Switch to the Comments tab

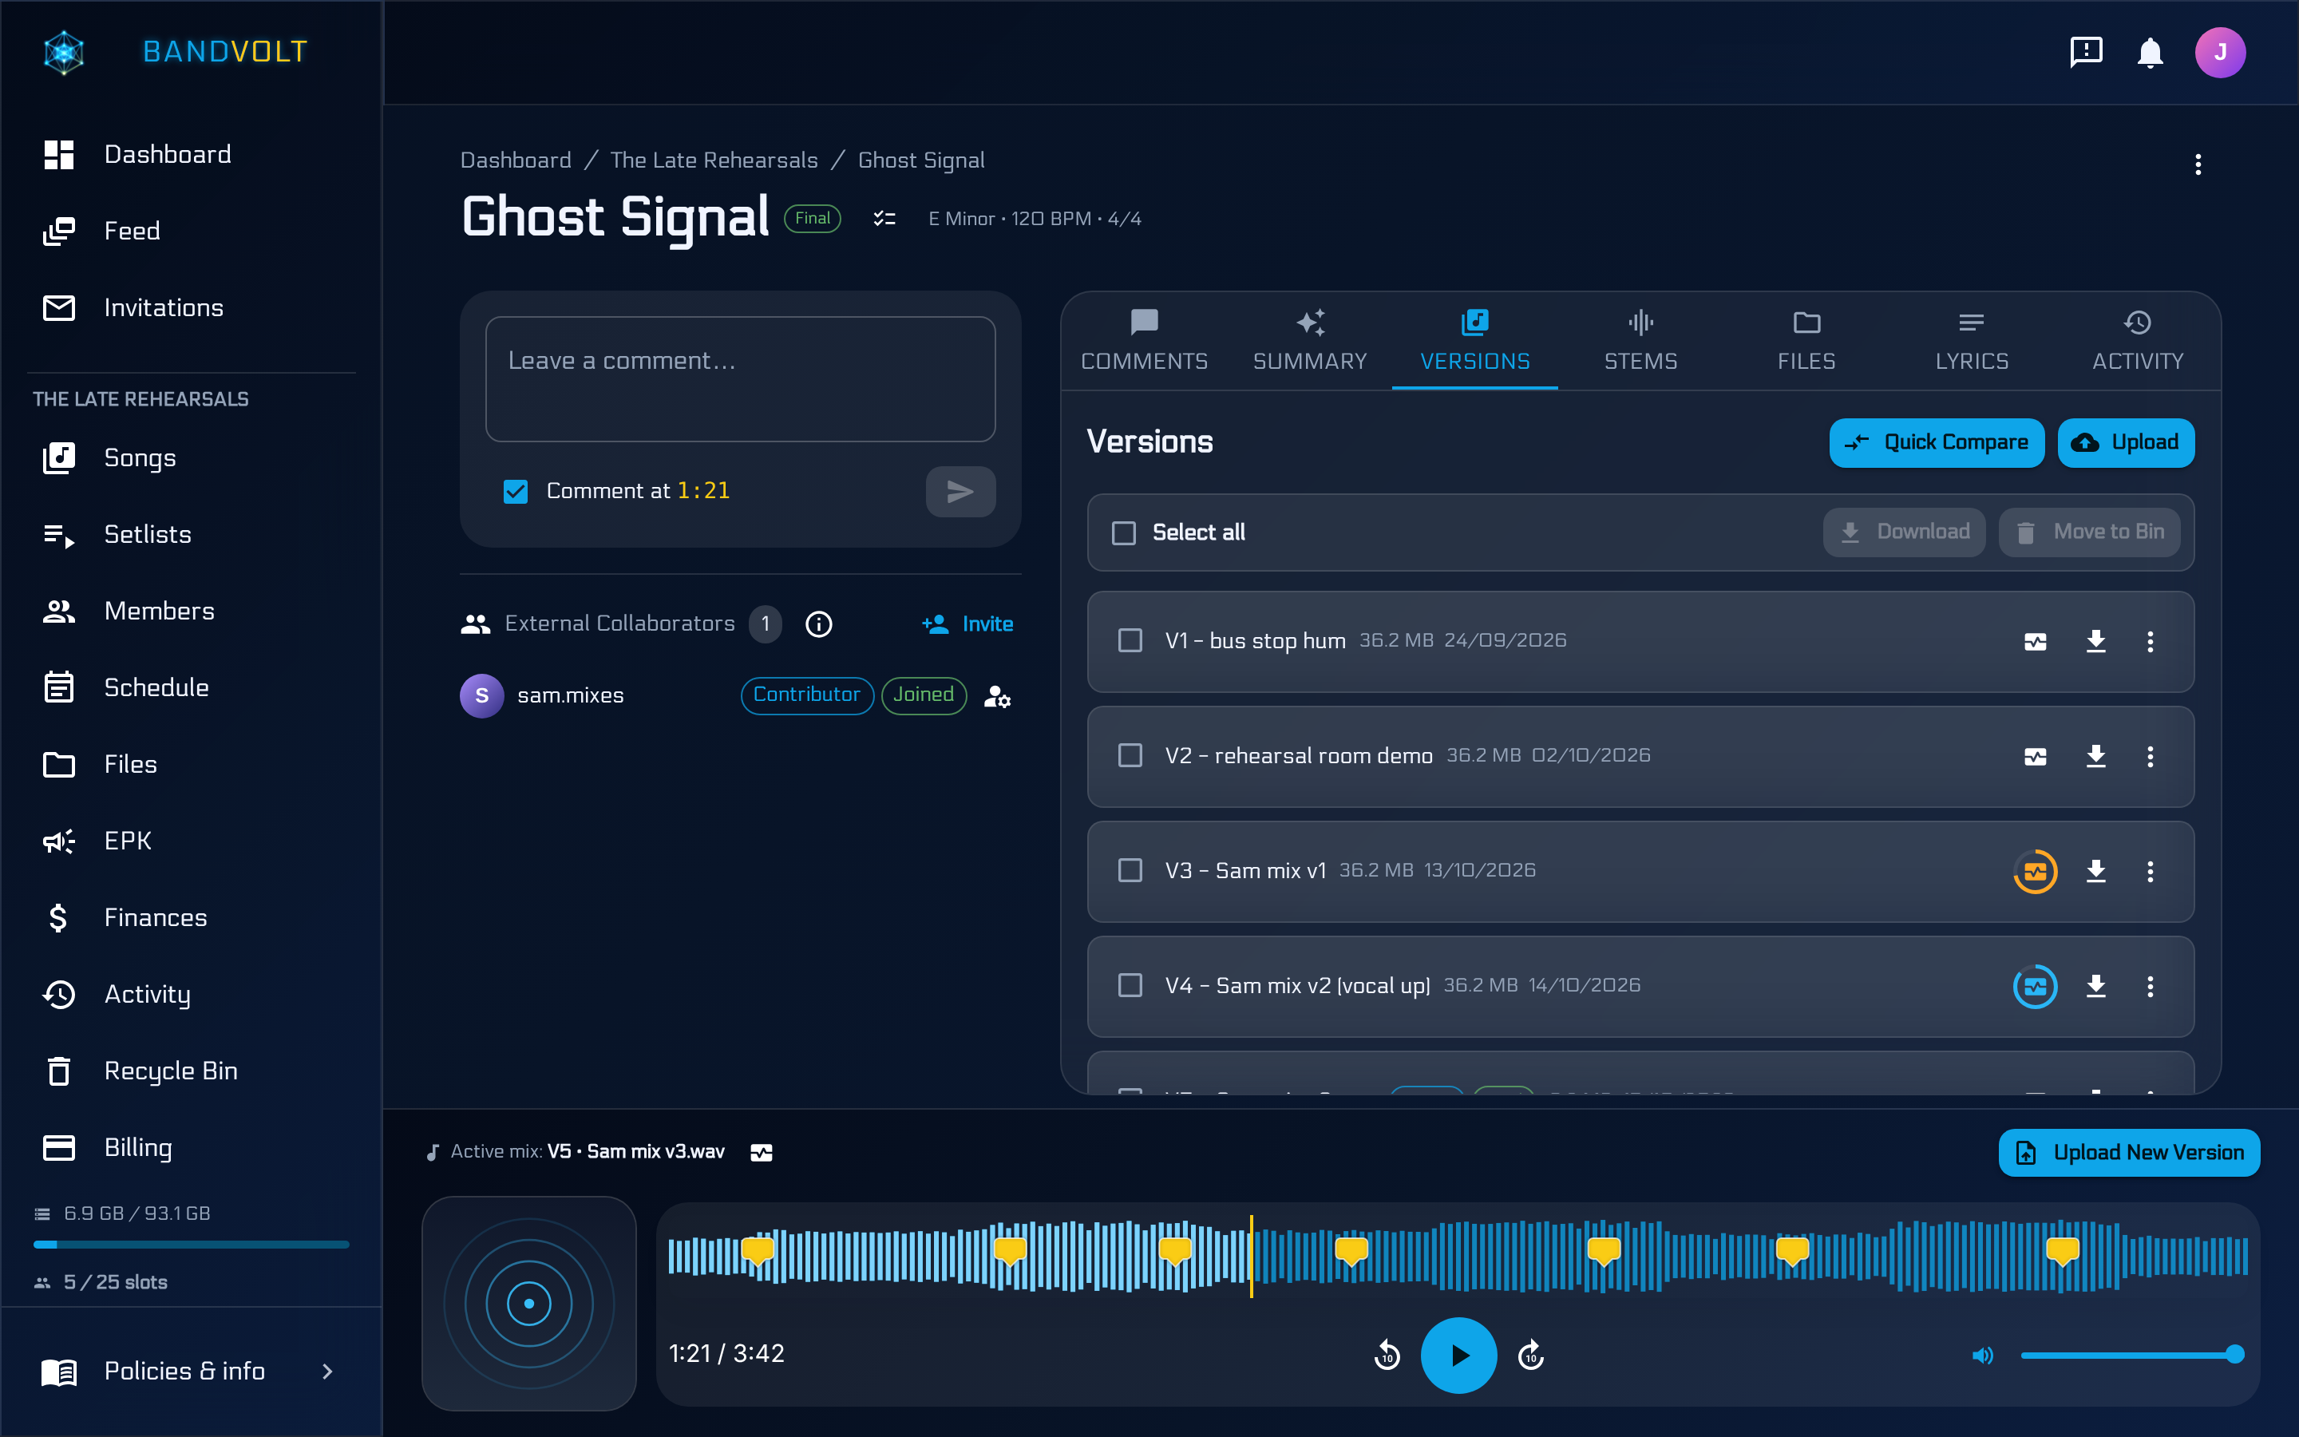pos(1144,341)
